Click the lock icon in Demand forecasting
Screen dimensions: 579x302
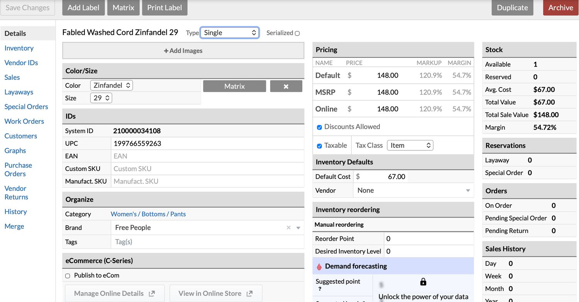423,282
